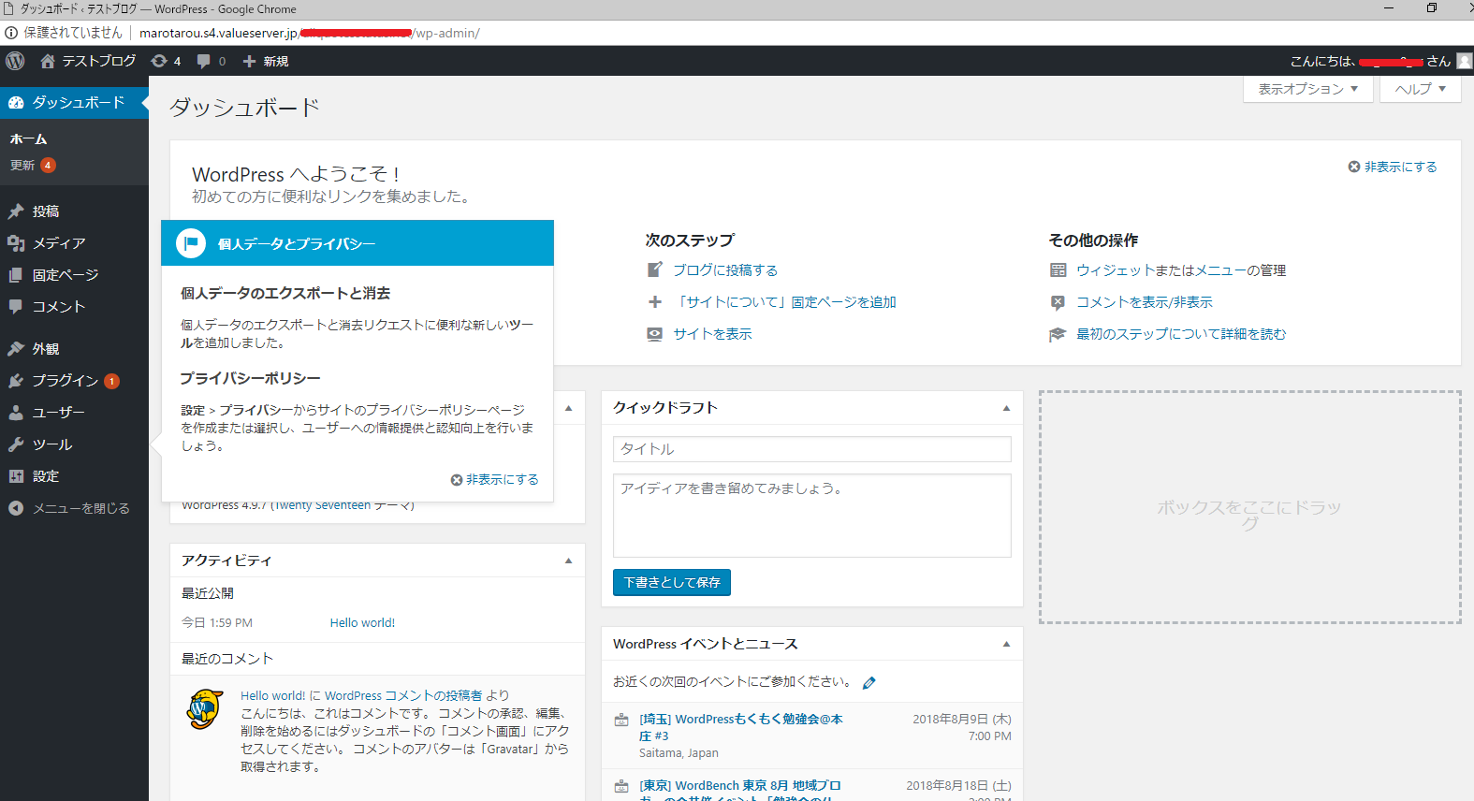The image size is (1474, 801).
Task: Click the ダッシュボード gauge icon
Action: click(16, 103)
